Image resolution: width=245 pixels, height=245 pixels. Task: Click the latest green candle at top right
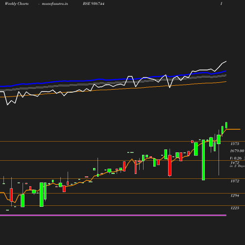[226, 125]
